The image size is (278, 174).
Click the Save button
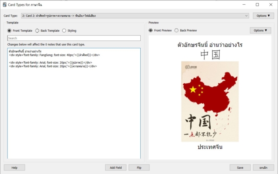tap(240, 167)
